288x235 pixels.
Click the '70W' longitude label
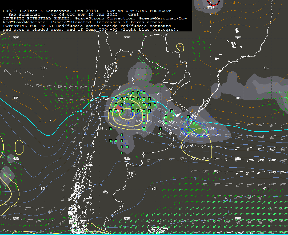(x=100, y=128)
